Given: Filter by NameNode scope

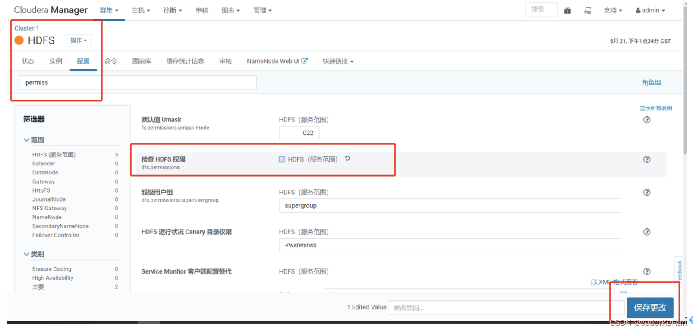Looking at the screenshot, I should [47, 218].
